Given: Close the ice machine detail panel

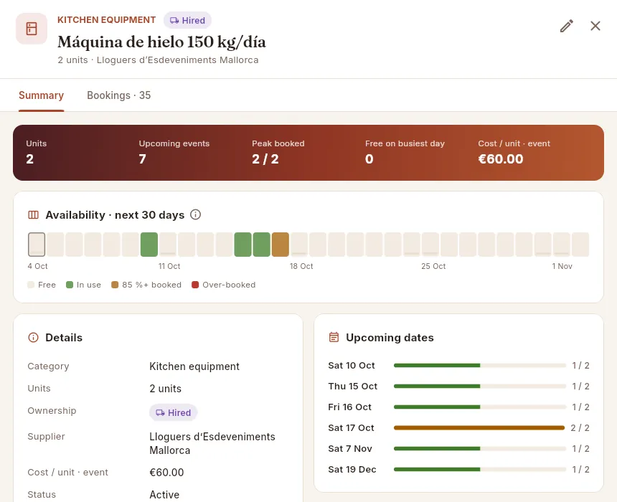Looking at the screenshot, I should coord(595,26).
